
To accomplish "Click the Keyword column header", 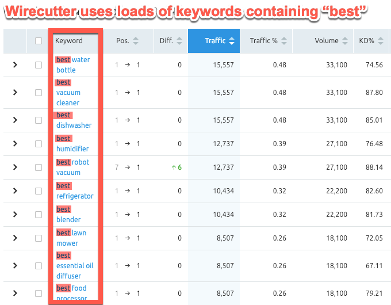I will point(69,41).
